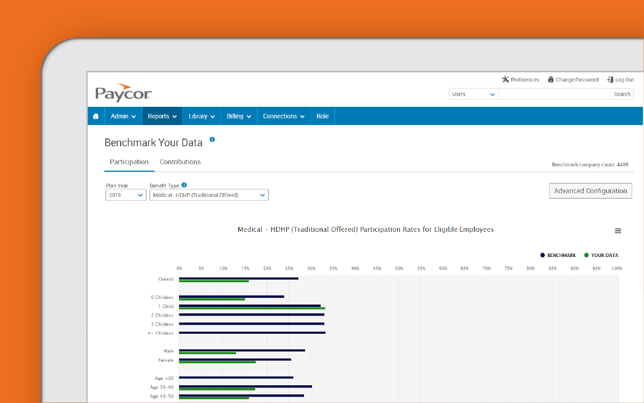Click the Overall benchmark bar
644x403 pixels.
pyautogui.click(x=239, y=278)
